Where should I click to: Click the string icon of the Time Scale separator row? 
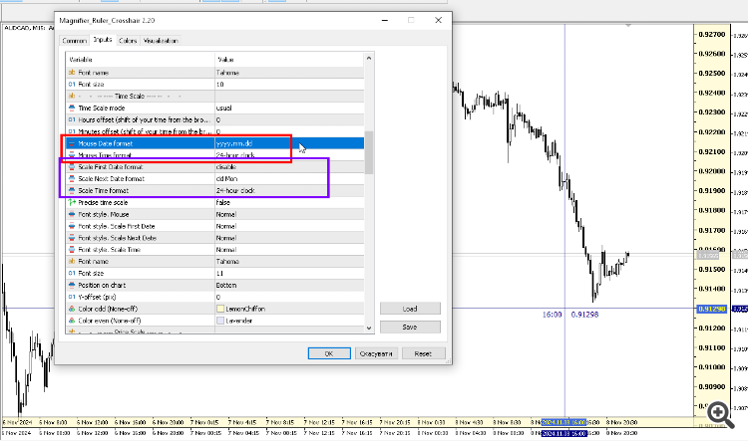[x=72, y=97]
